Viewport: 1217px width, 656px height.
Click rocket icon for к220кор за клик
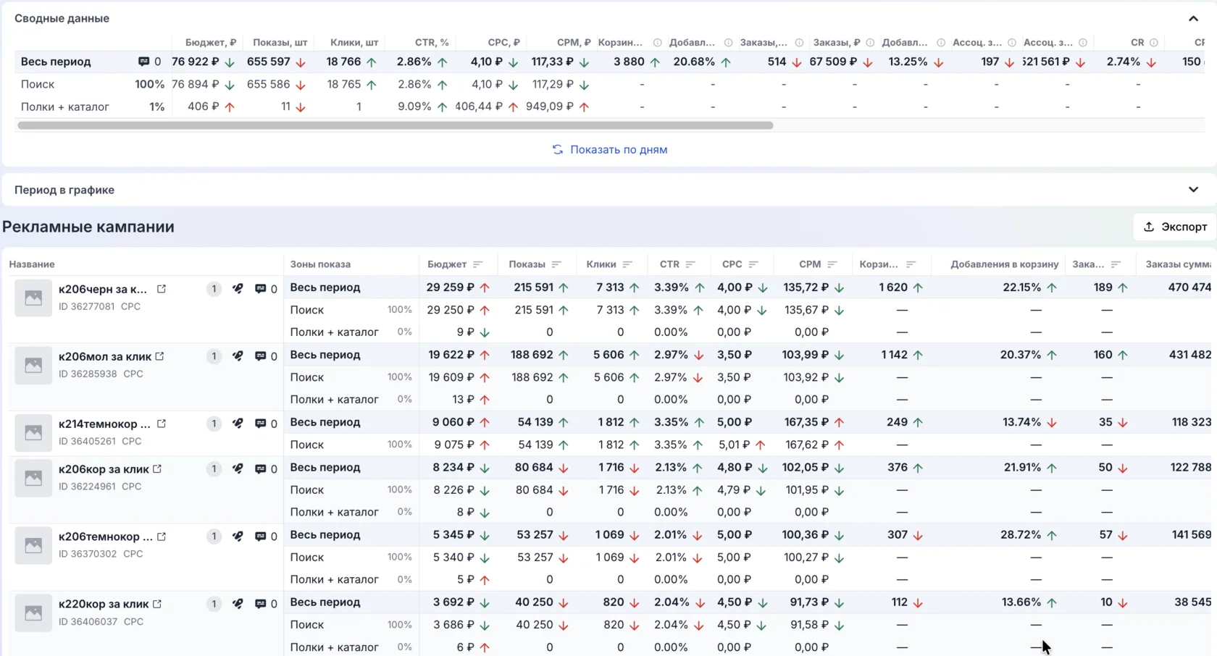[x=238, y=604]
